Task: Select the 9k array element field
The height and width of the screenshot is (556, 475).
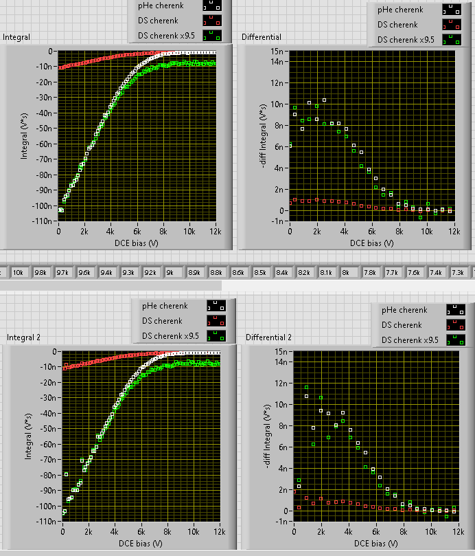Action: (x=173, y=273)
